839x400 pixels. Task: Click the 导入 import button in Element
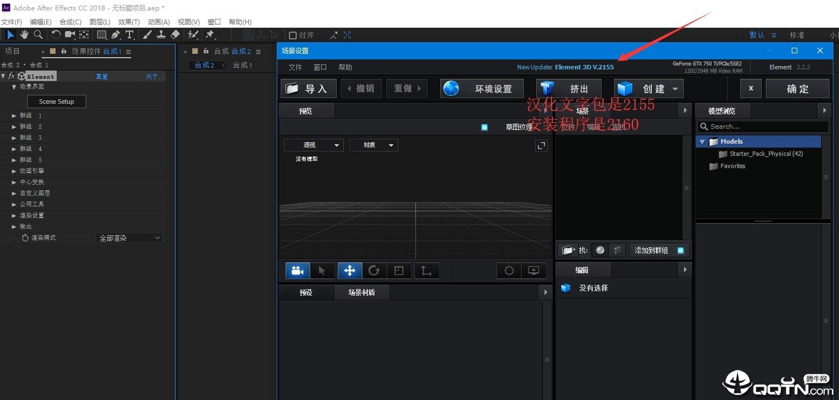pos(308,88)
